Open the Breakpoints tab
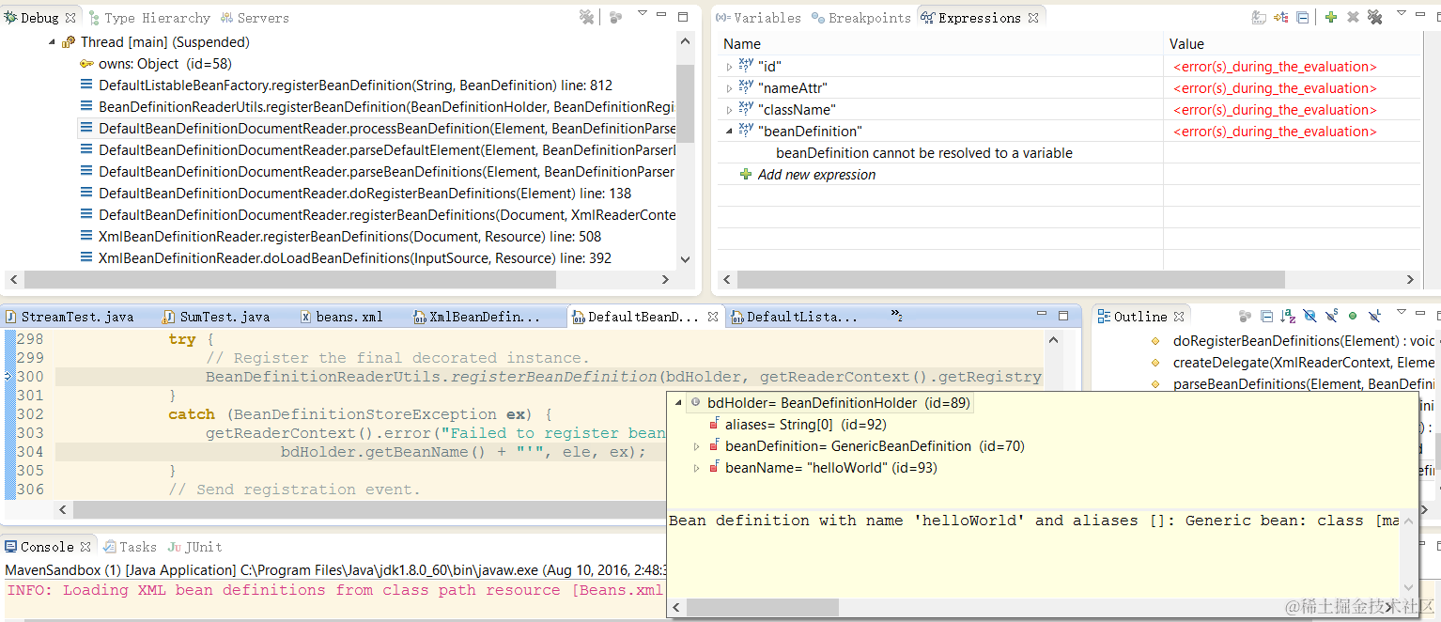The image size is (1441, 622). click(x=860, y=18)
